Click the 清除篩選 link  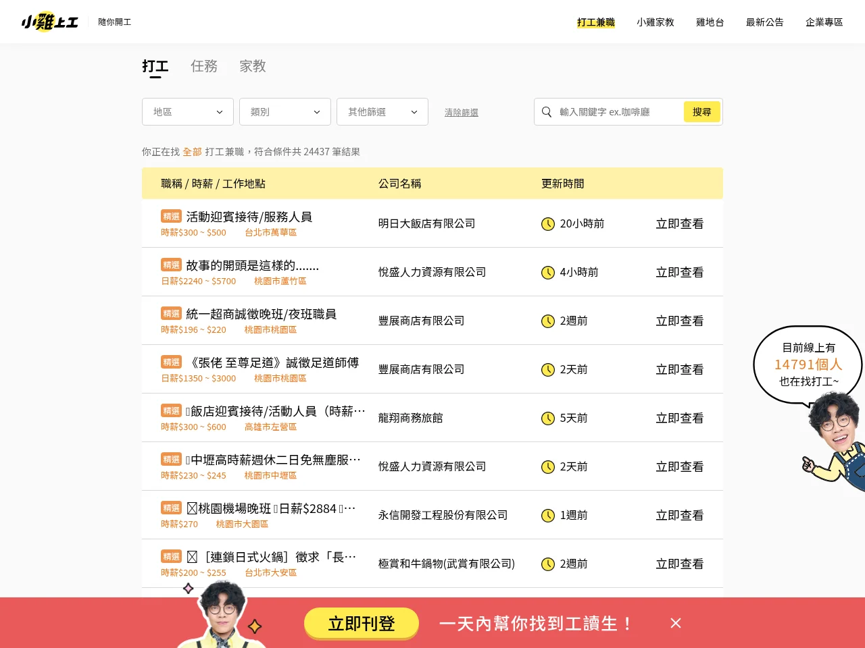point(462,113)
